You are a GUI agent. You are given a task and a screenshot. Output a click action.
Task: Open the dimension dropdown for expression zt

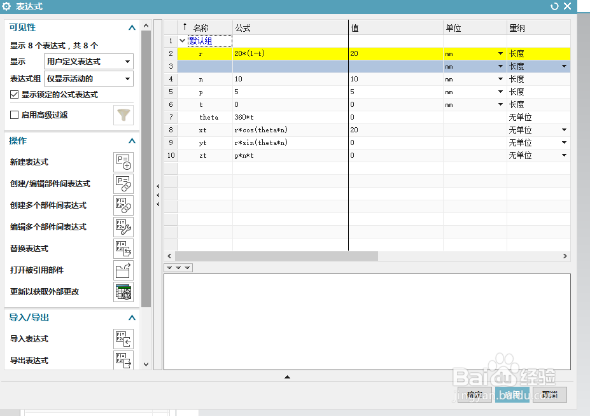tap(564, 155)
